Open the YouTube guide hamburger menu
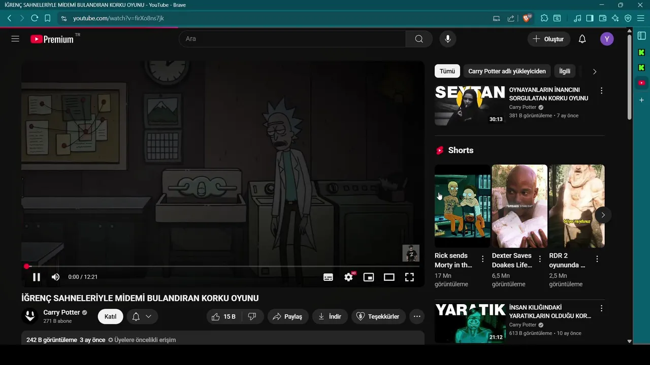The width and height of the screenshot is (650, 365). pyautogui.click(x=15, y=39)
